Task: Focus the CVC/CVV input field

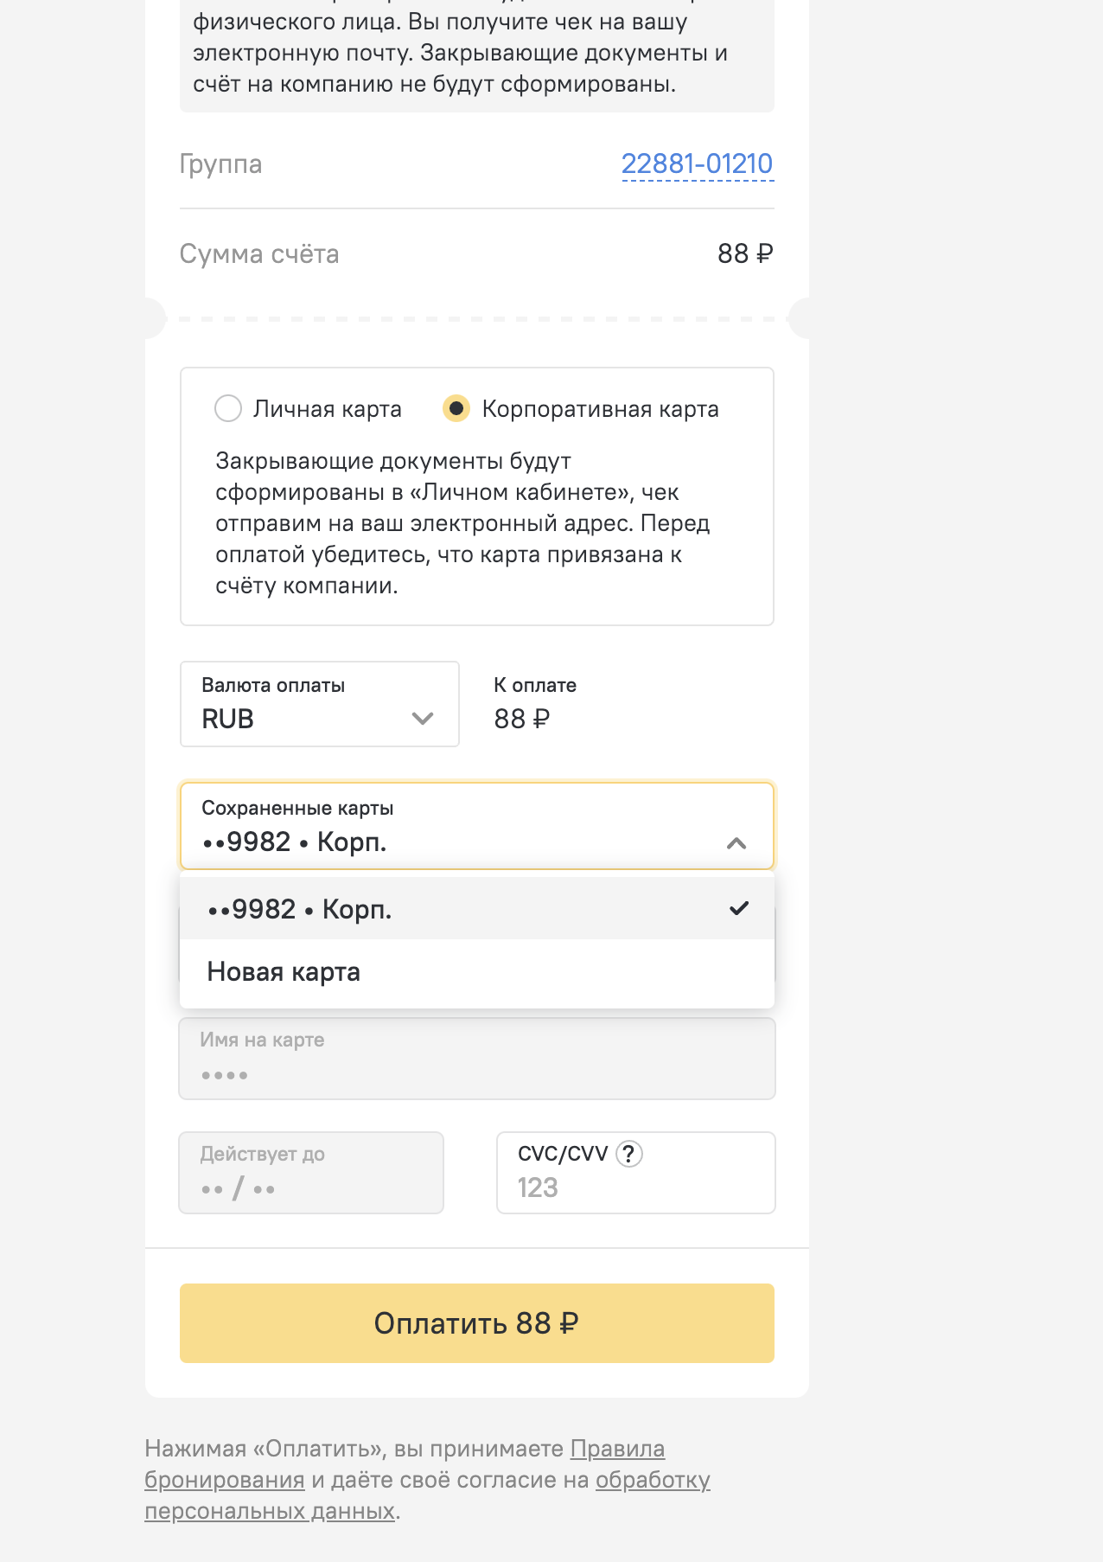Action: tap(636, 1173)
